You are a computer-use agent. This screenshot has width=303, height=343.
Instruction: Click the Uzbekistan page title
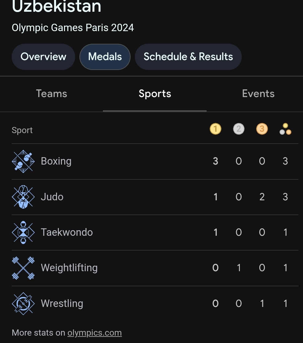56,7
